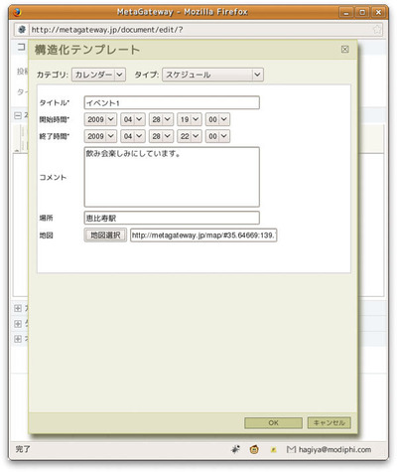This screenshot has width=397, height=472.
Task: Maximize the Firefox window
Action: 362,13
